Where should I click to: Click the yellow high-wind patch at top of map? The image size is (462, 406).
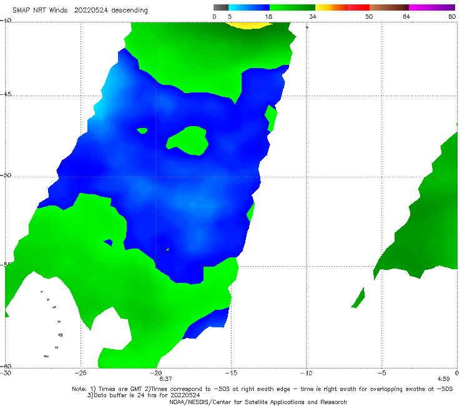(249, 26)
